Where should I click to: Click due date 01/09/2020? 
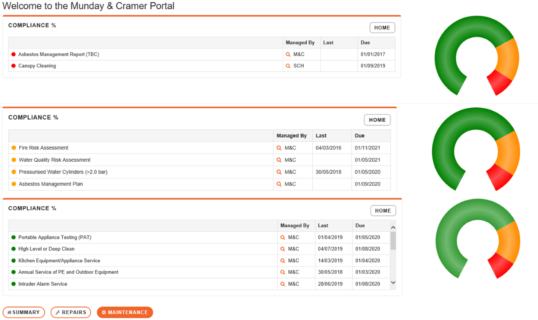coord(367,184)
